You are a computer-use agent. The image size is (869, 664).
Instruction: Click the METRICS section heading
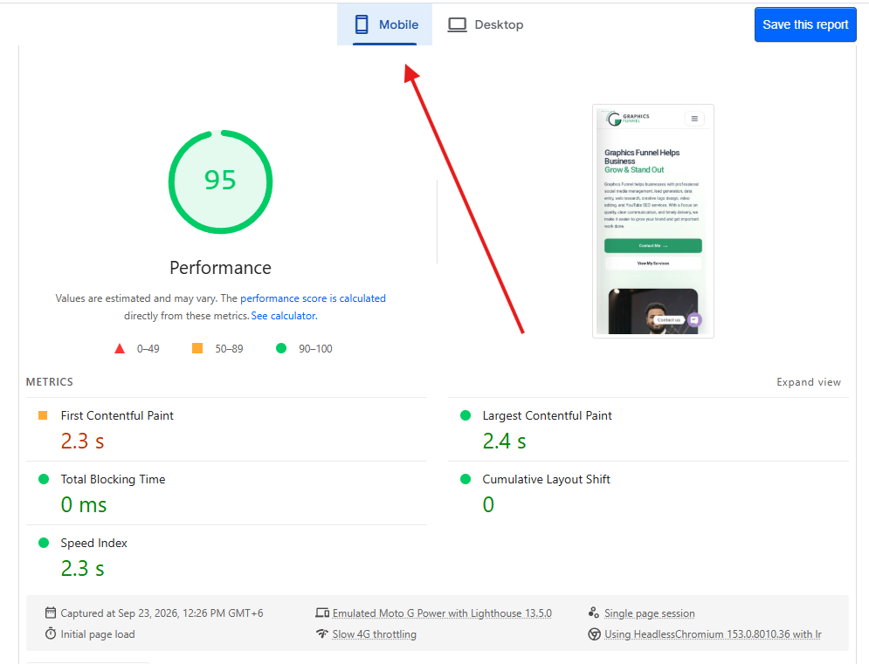pyautogui.click(x=49, y=382)
